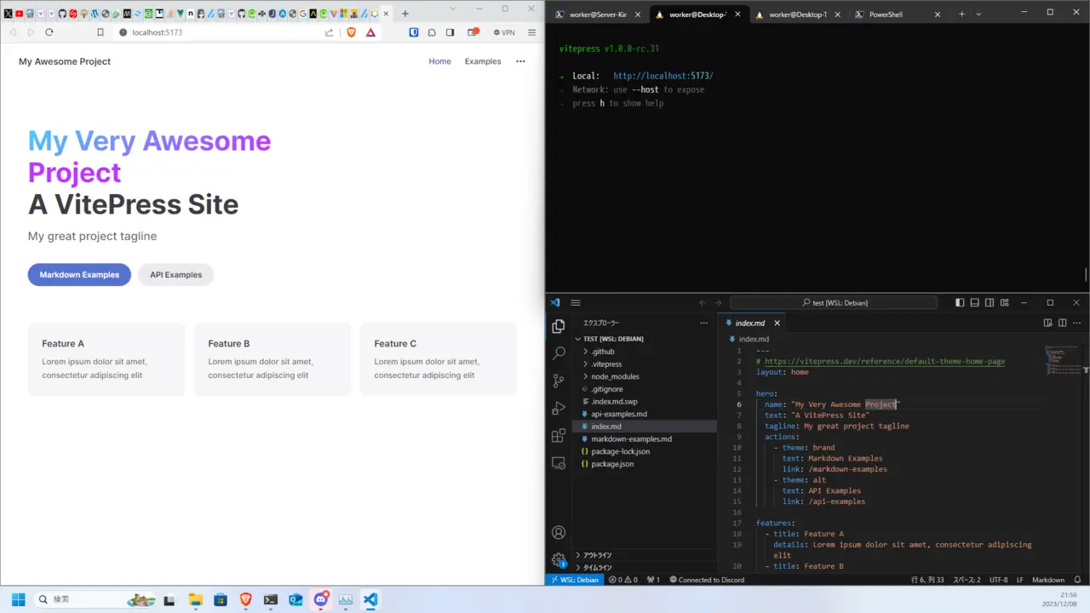Open errors and warnings status item
The width and height of the screenshot is (1090, 613).
pos(623,580)
